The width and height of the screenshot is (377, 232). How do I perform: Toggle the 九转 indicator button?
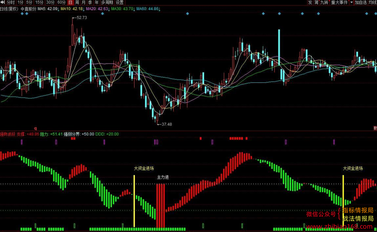324,2
